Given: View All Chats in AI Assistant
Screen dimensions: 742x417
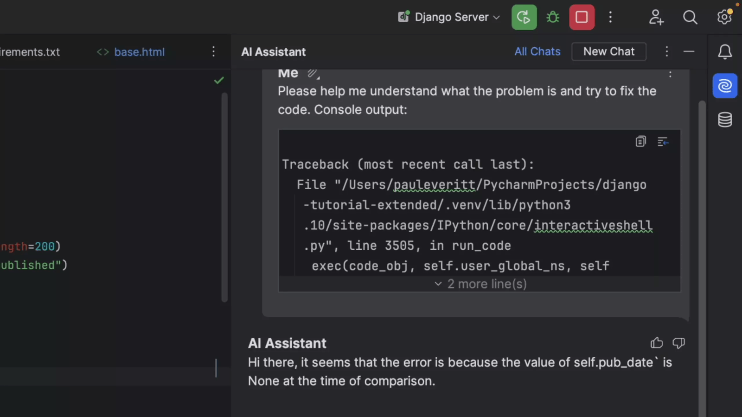Looking at the screenshot, I should click(x=537, y=51).
